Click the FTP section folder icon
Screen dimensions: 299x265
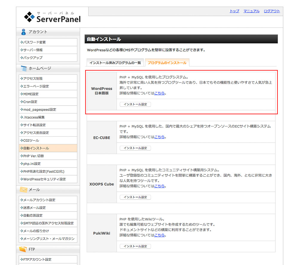tap(23, 249)
